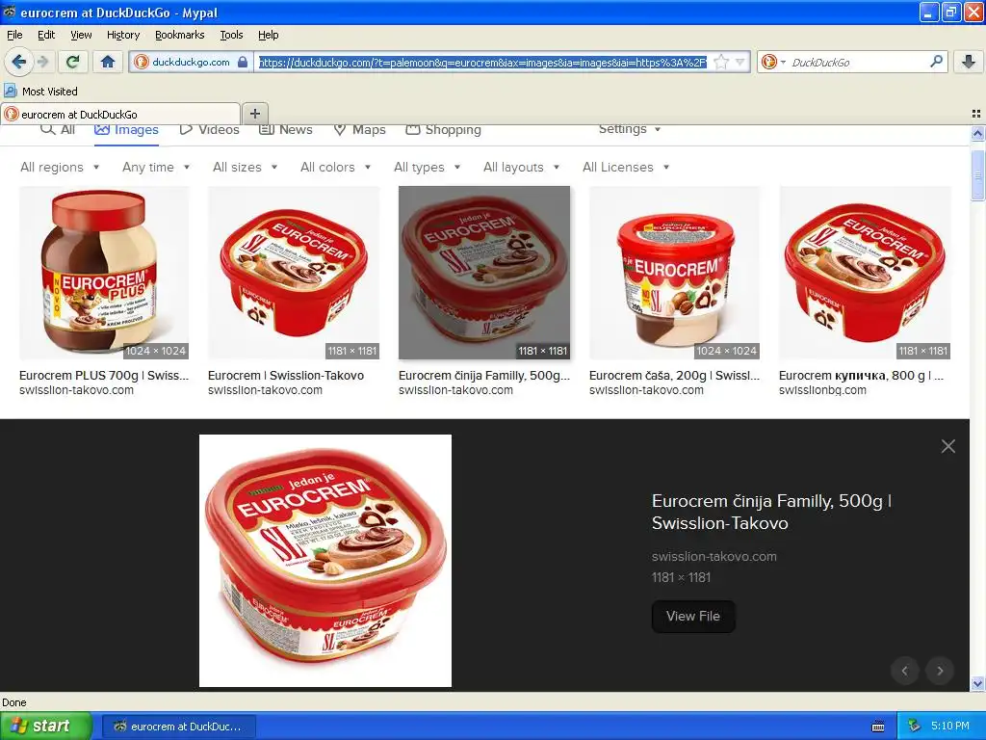The image size is (986, 740).
Task: Open the Edit menu
Action: coord(46,35)
